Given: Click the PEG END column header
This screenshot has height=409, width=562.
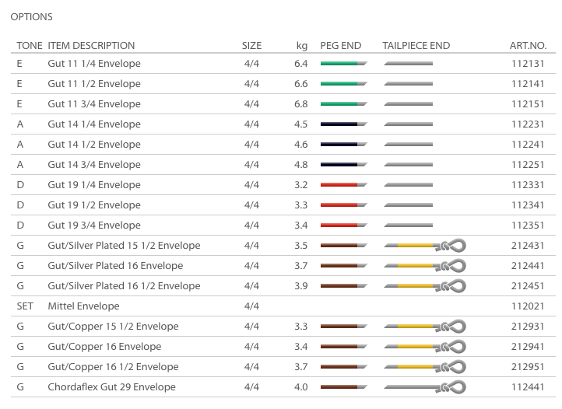Looking at the screenshot, I should click(x=341, y=46).
